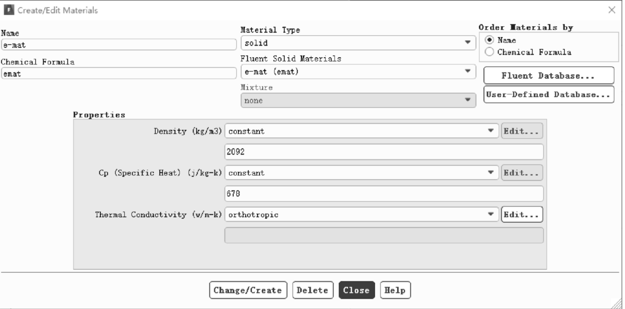Screen dimensions: 625x309
Task: Click the Order Materials by label
Action: (x=526, y=27)
